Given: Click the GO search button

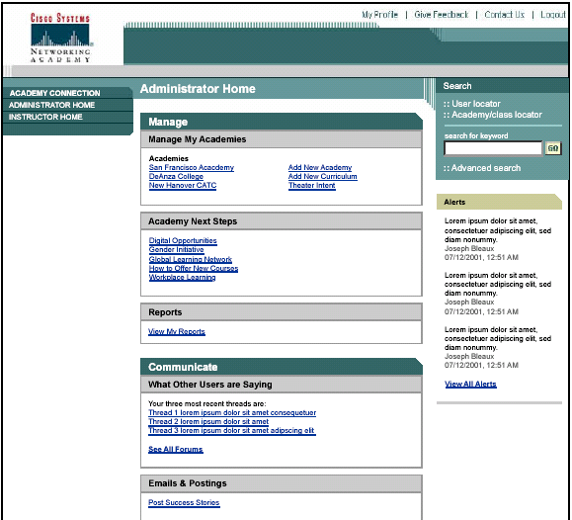Looking at the screenshot, I should click(x=553, y=148).
